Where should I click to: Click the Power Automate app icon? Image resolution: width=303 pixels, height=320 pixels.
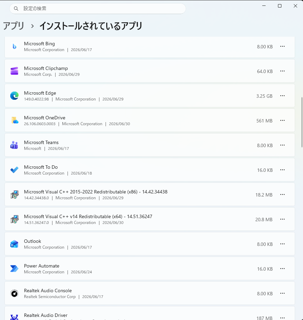(14, 269)
